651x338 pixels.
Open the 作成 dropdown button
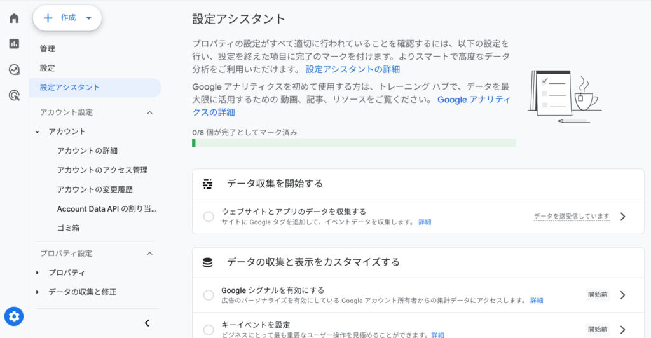(67, 18)
